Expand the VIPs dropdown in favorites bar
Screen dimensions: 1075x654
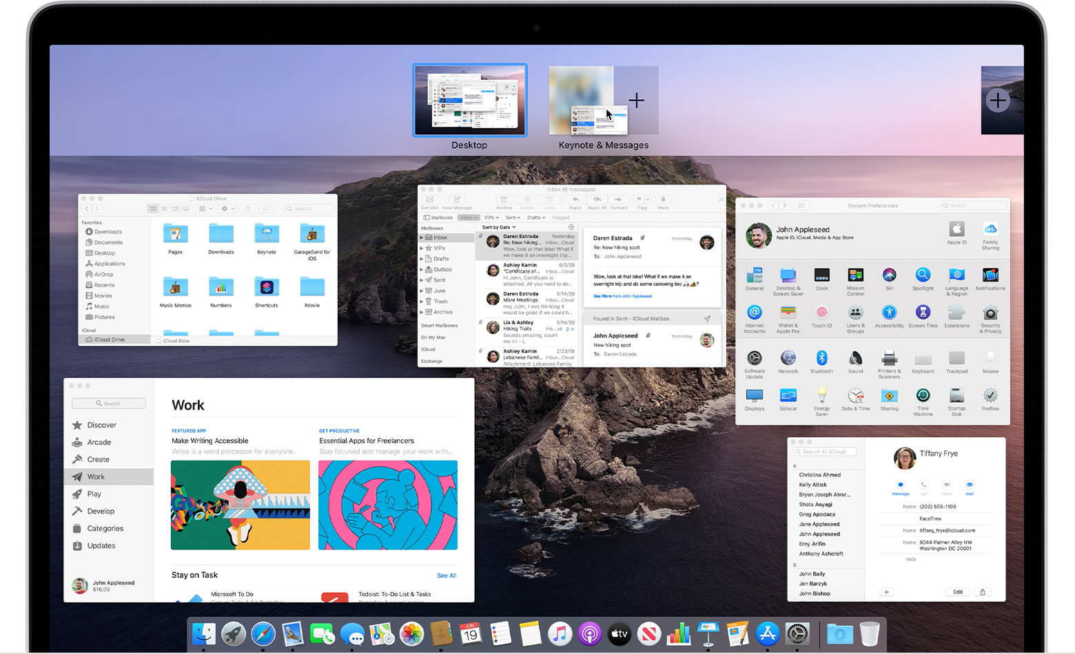(x=491, y=218)
